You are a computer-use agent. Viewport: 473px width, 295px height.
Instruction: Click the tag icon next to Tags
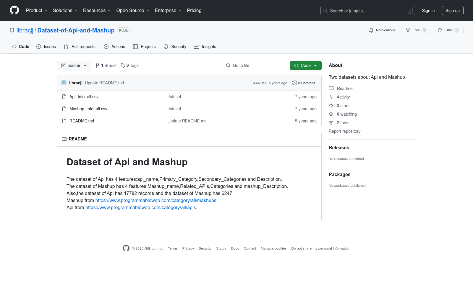pyautogui.click(x=123, y=65)
